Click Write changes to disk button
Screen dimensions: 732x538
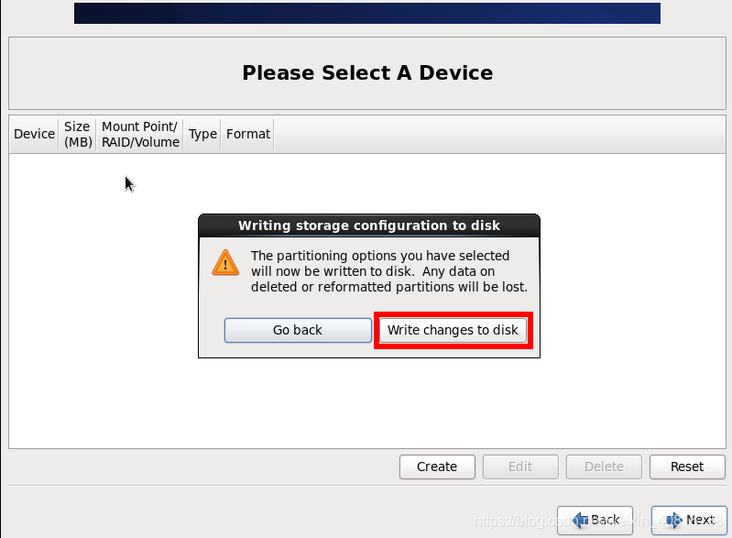pos(453,330)
